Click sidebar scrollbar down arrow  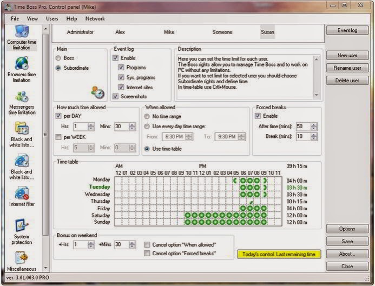coord(45,268)
